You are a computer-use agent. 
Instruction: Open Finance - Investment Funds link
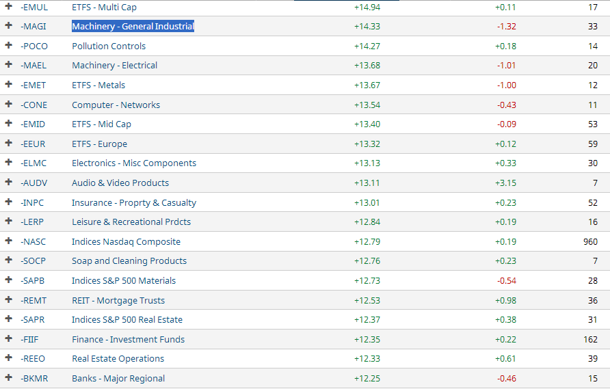click(128, 339)
